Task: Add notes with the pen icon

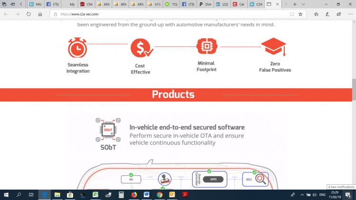Action: click(x=328, y=14)
